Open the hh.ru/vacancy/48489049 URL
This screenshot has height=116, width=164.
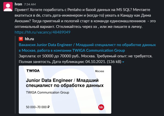pyautogui.click(x=42, y=33)
